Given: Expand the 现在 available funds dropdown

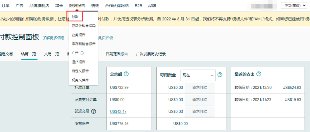Looking at the screenshot, I should [x=198, y=75].
